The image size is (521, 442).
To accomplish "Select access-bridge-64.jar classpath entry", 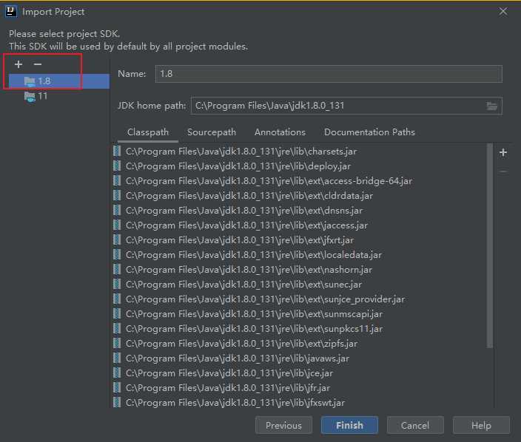I will [x=299, y=181].
